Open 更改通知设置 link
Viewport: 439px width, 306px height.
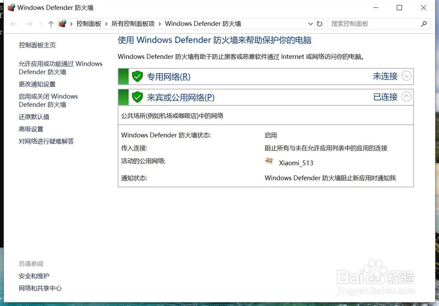(x=37, y=84)
